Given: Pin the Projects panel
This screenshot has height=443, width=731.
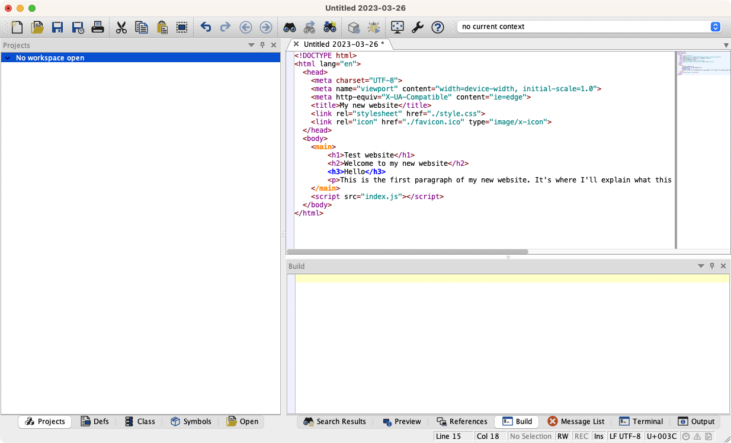Looking at the screenshot, I should 262,45.
